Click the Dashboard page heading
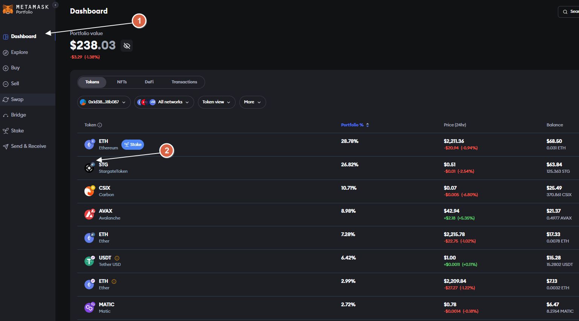Screen dimensions: 579x321 point(89,11)
